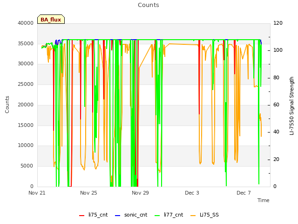Click the 40 right axis value
298x224 pixels.
coord(276,132)
